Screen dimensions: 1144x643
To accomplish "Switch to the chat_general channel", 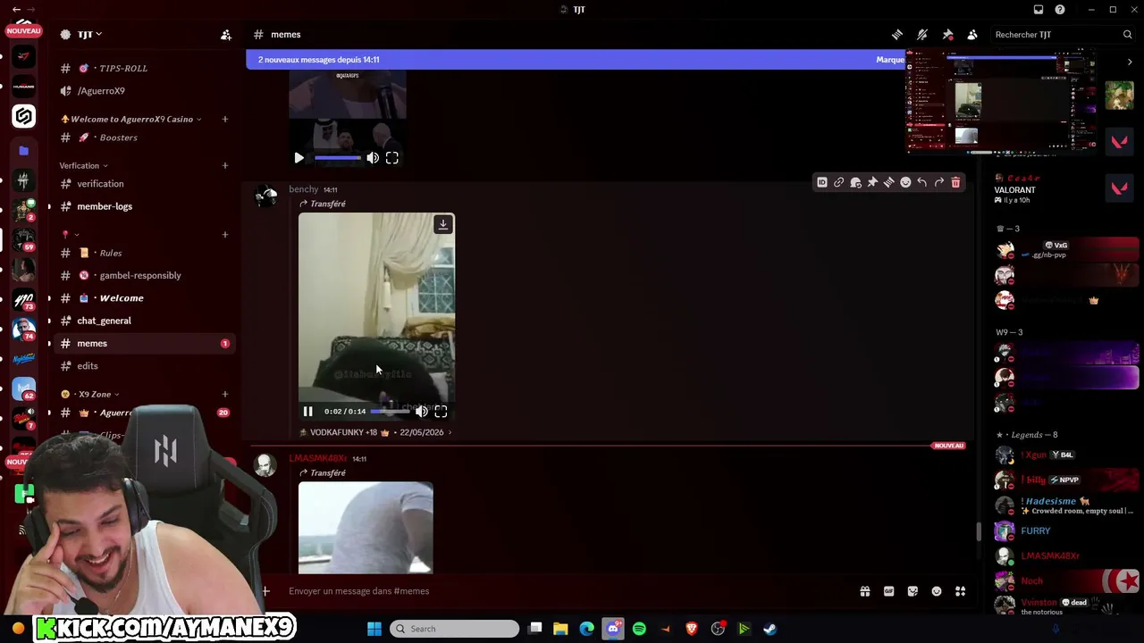I will tap(104, 321).
